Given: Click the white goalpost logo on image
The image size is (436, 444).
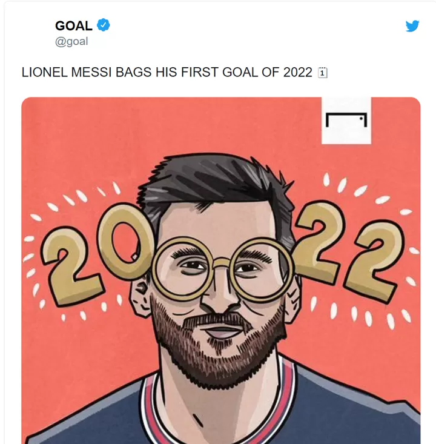Looking at the screenshot, I should [x=346, y=120].
